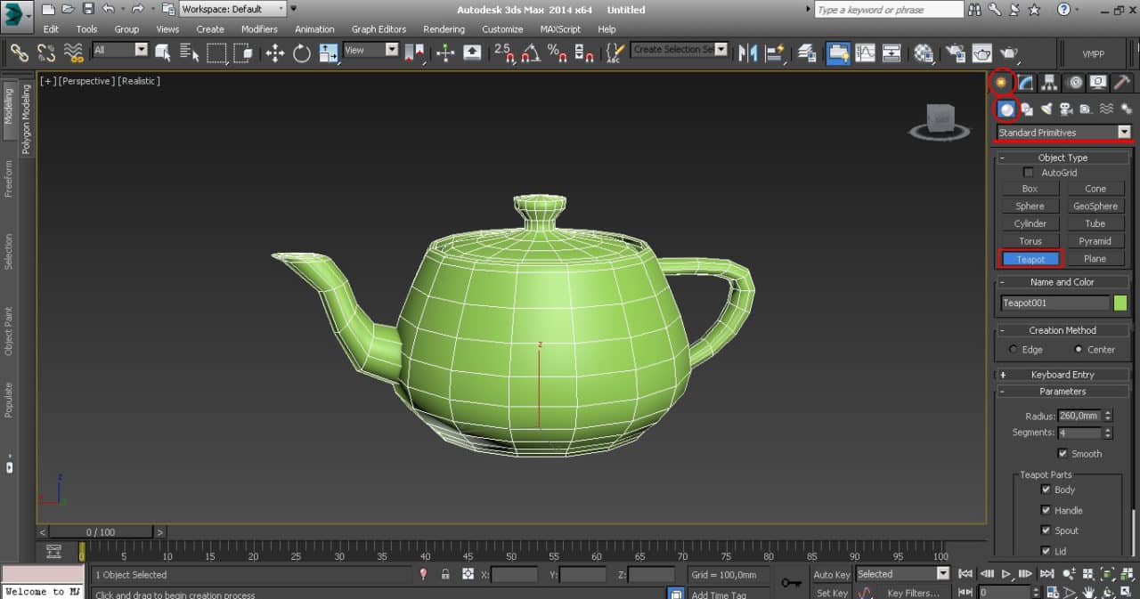The width and height of the screenshot is (1140, 599).
Task: Open the Utilities panel hammer icon
Action: coord(1120,82)
